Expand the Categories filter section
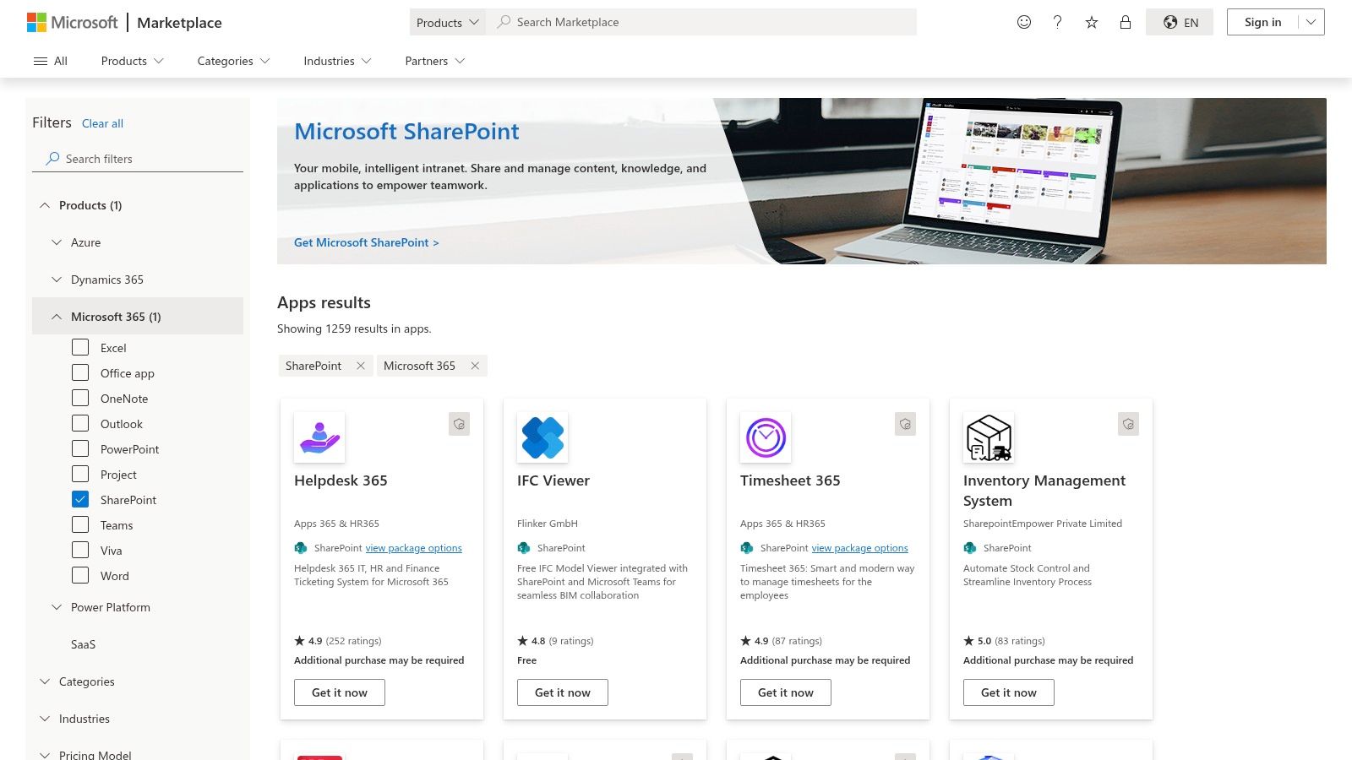The image size is (1352, 760). click(x=86, y=681)
